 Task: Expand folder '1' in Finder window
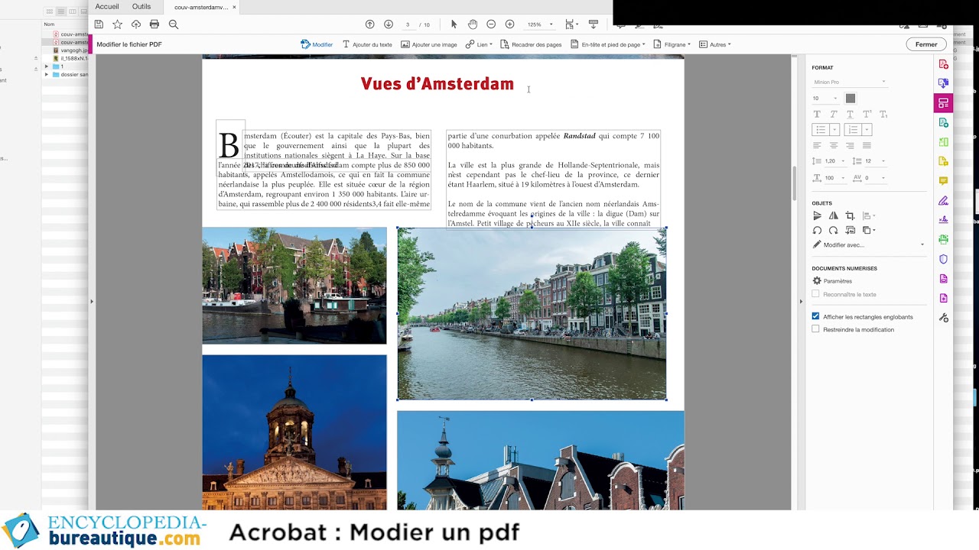click(47, 66)
